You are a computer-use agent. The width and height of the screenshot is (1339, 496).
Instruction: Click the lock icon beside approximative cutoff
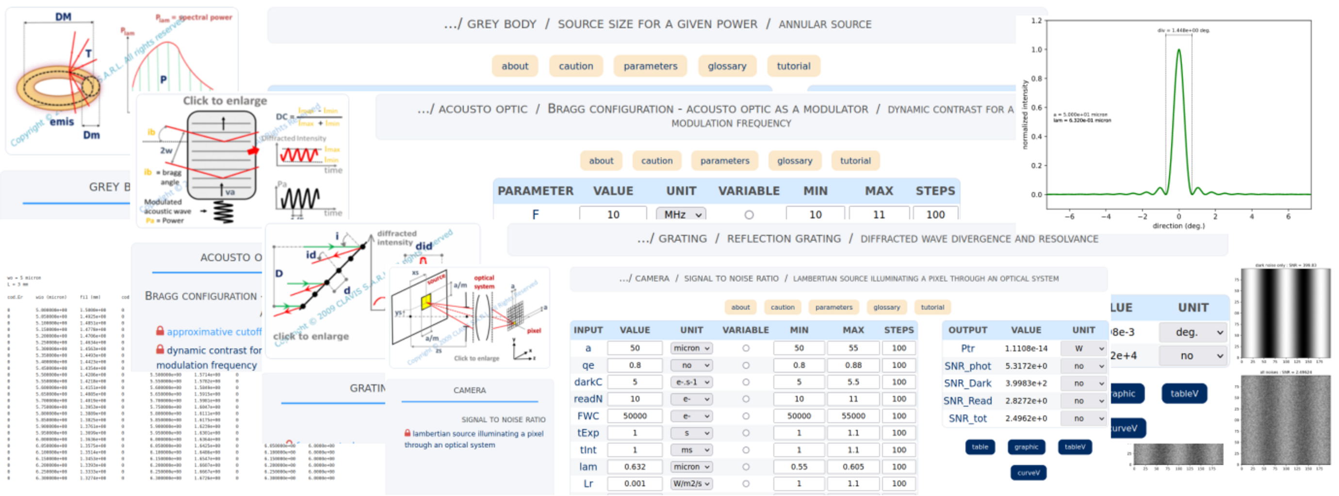pos(160,331)
